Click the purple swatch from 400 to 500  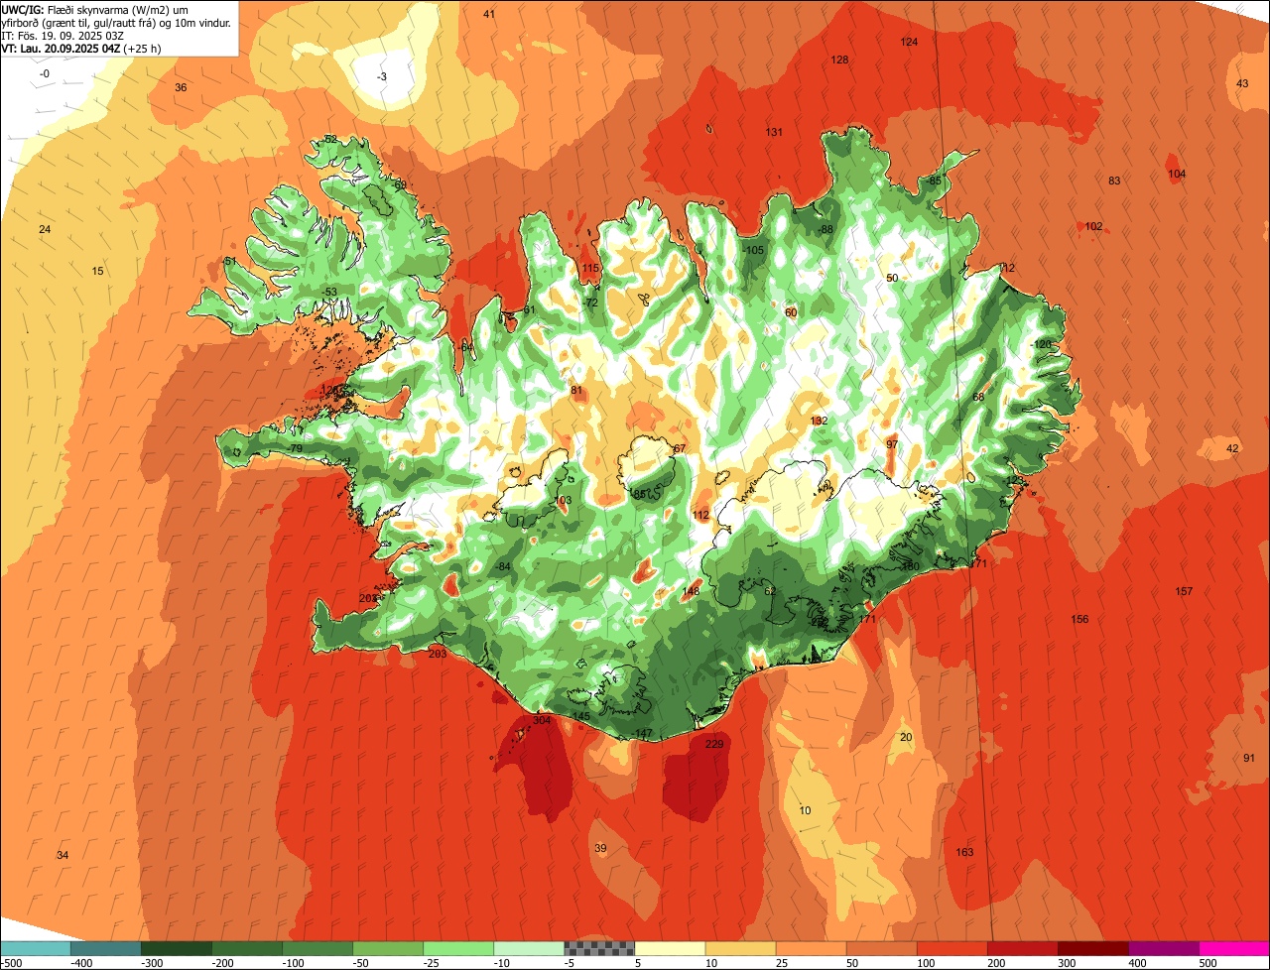pyautogui.click(x=1163, y=948)
